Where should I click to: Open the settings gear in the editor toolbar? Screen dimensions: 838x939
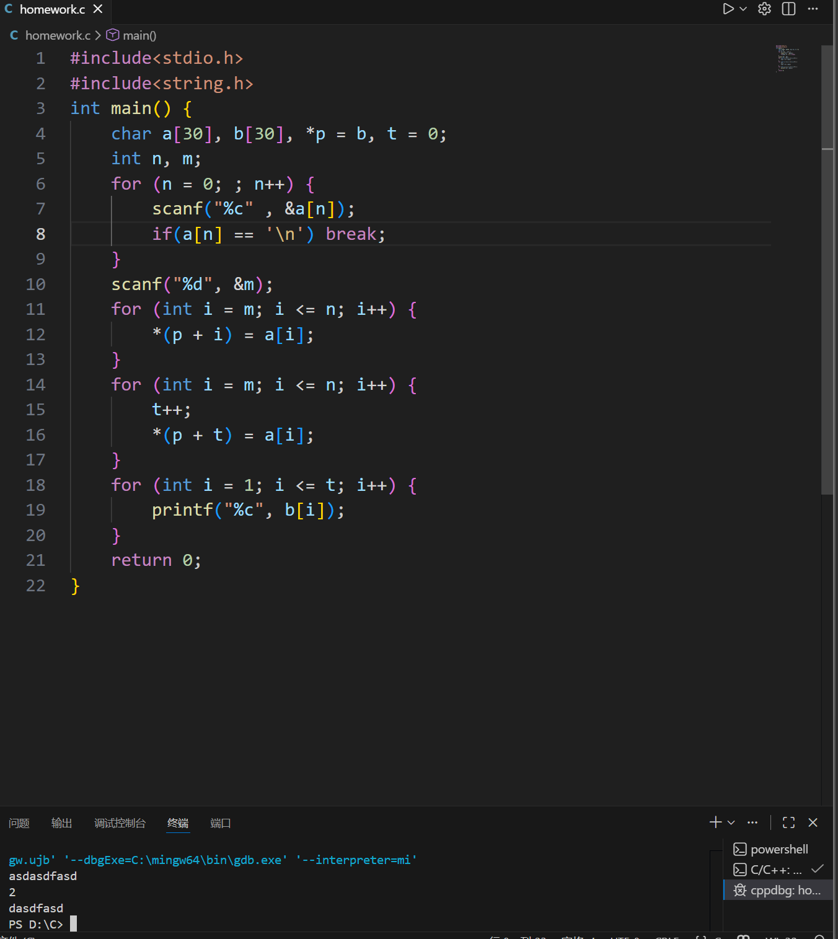[765, 9]
